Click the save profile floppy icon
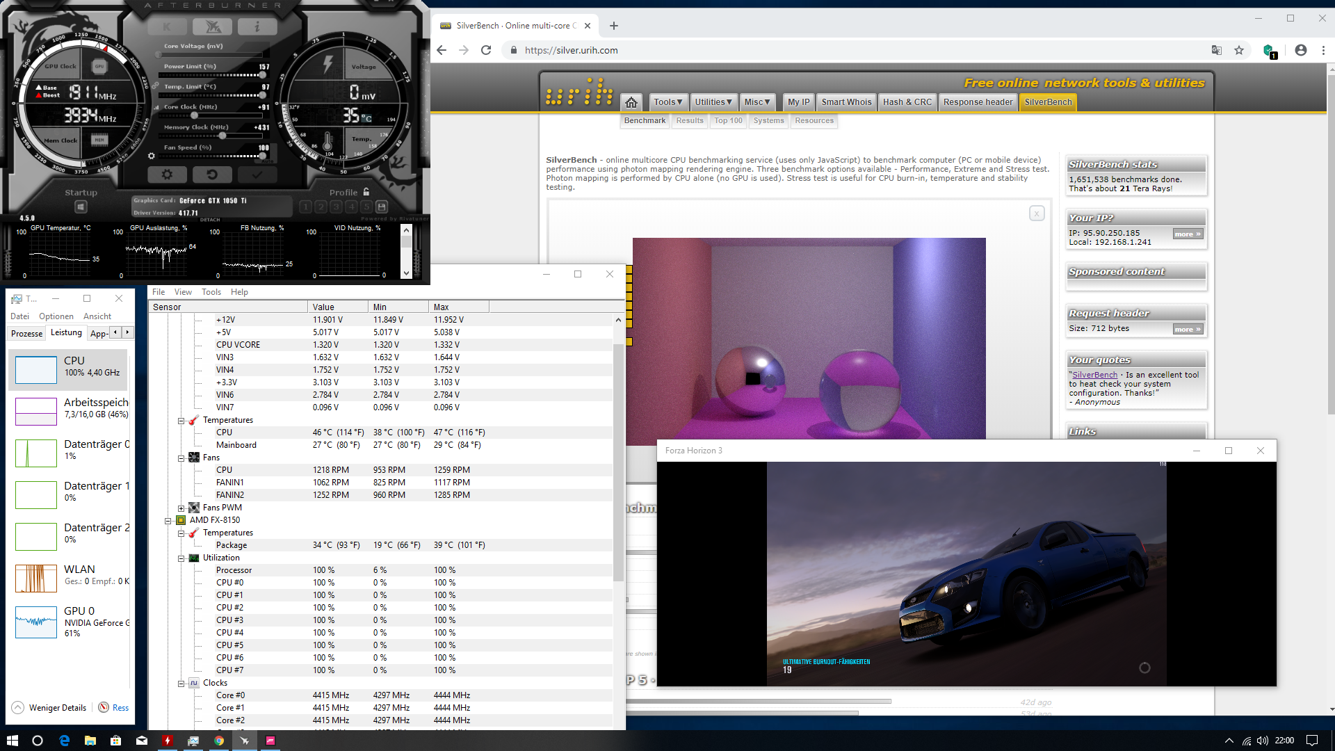The image size is (1335, 751). pyautogui.click(x=382, y=207)
